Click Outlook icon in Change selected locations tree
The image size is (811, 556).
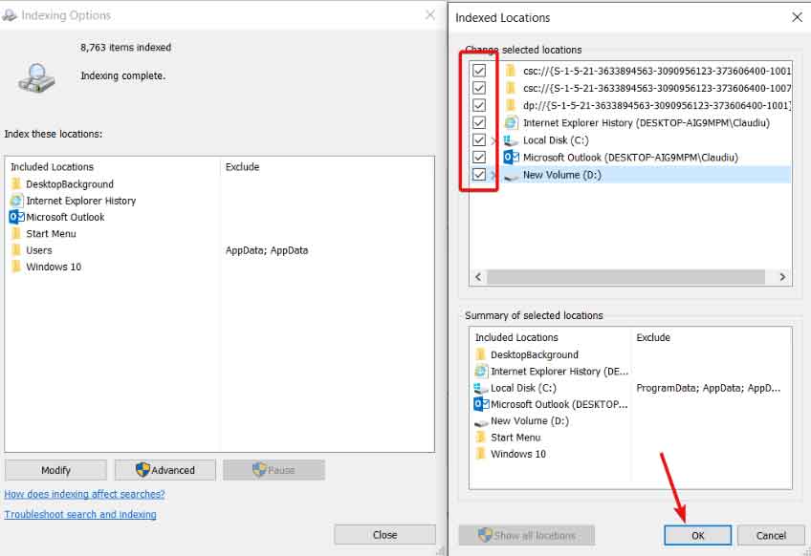click(x=511, y=158)
